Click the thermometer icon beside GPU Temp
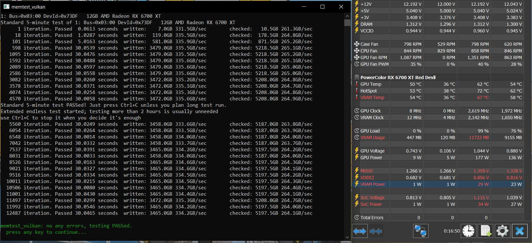The width and height of the screenshot is (532, 243). pos(357,84)
